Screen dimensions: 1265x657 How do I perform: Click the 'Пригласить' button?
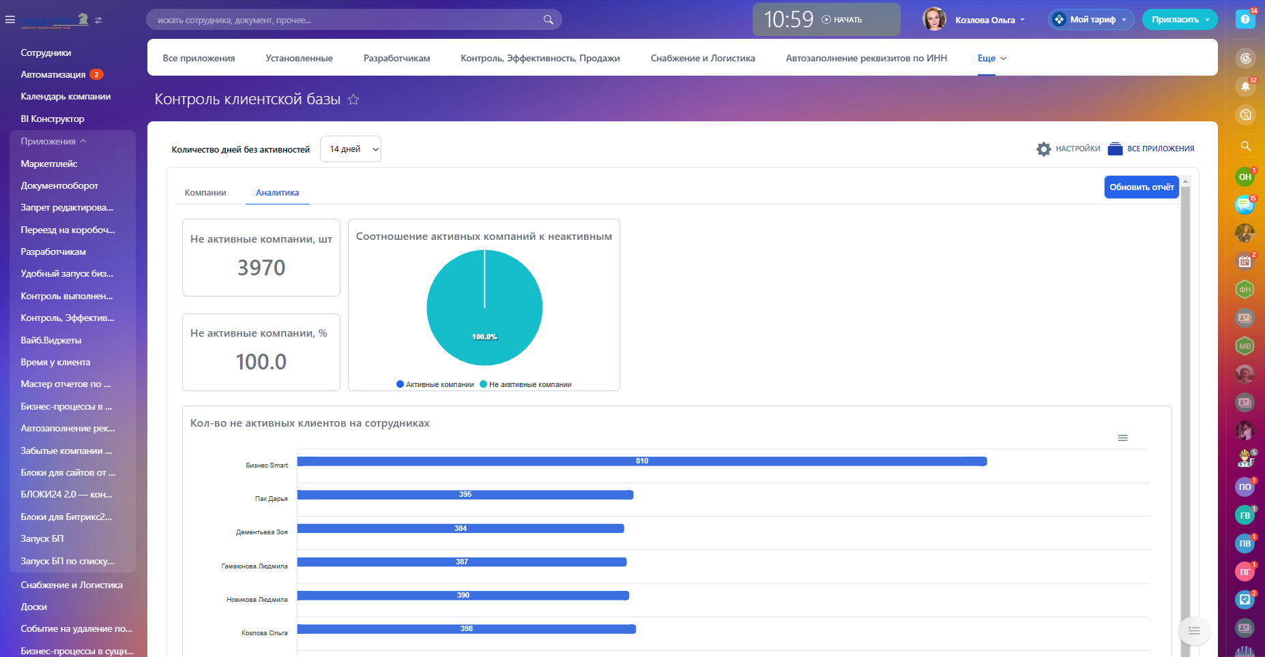pyautogui.click(x=1179, y=20)
